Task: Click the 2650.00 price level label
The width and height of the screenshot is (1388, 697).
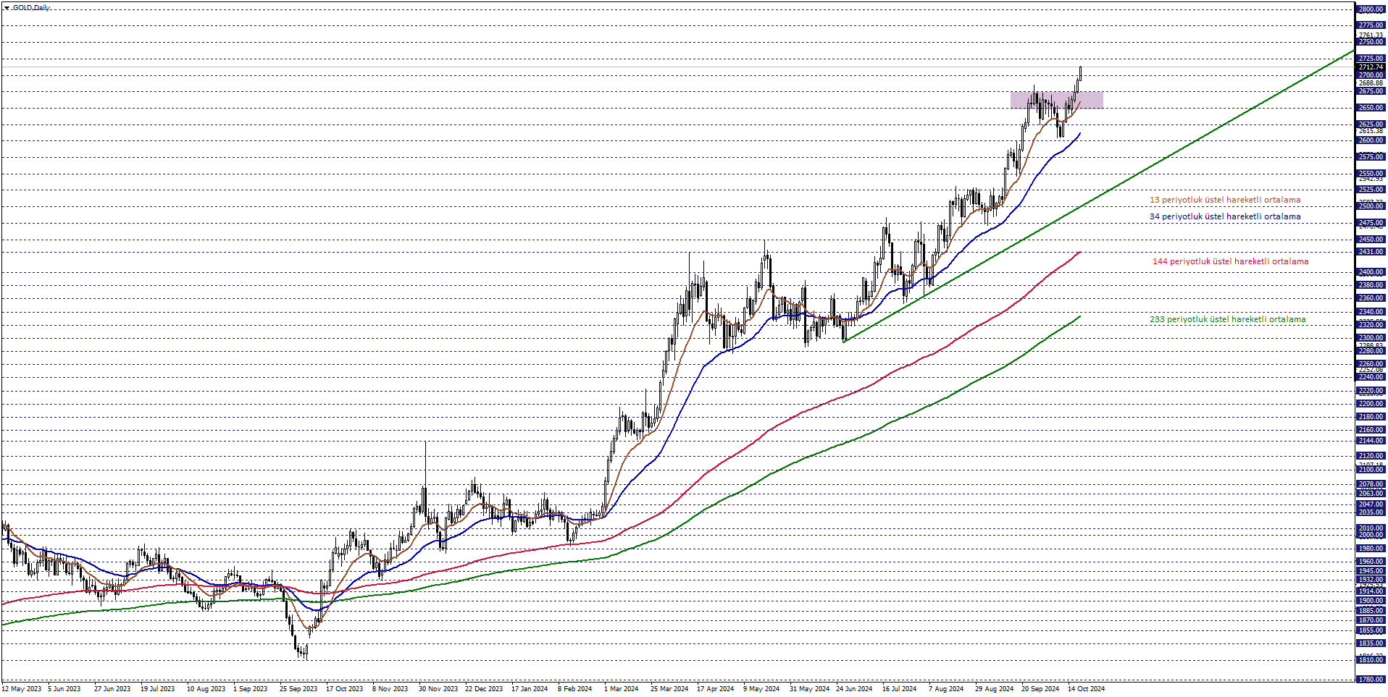Action: [x=1371, y=108]
